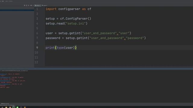Click 'configparser' on line 1
The height and width of the screenshot is (108, 193).
tap(69, 9)
